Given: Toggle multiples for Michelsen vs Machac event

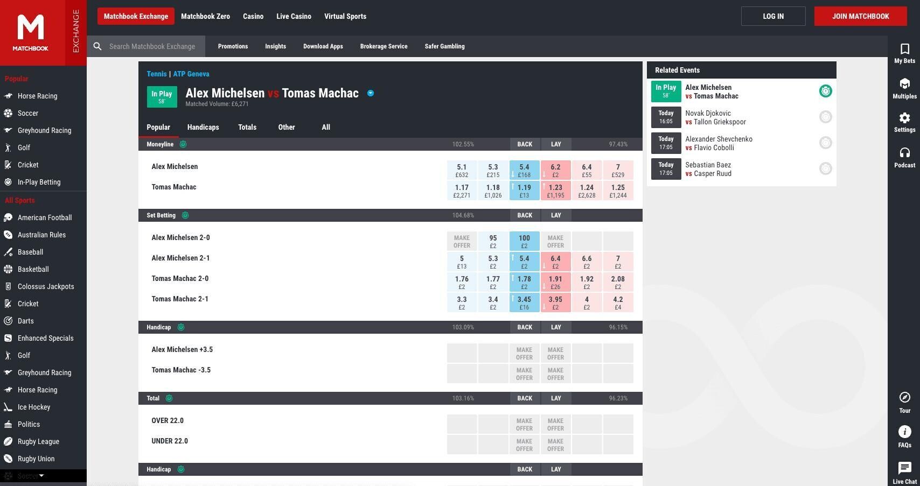Looking at the screenshot, I should click(825, 91).
